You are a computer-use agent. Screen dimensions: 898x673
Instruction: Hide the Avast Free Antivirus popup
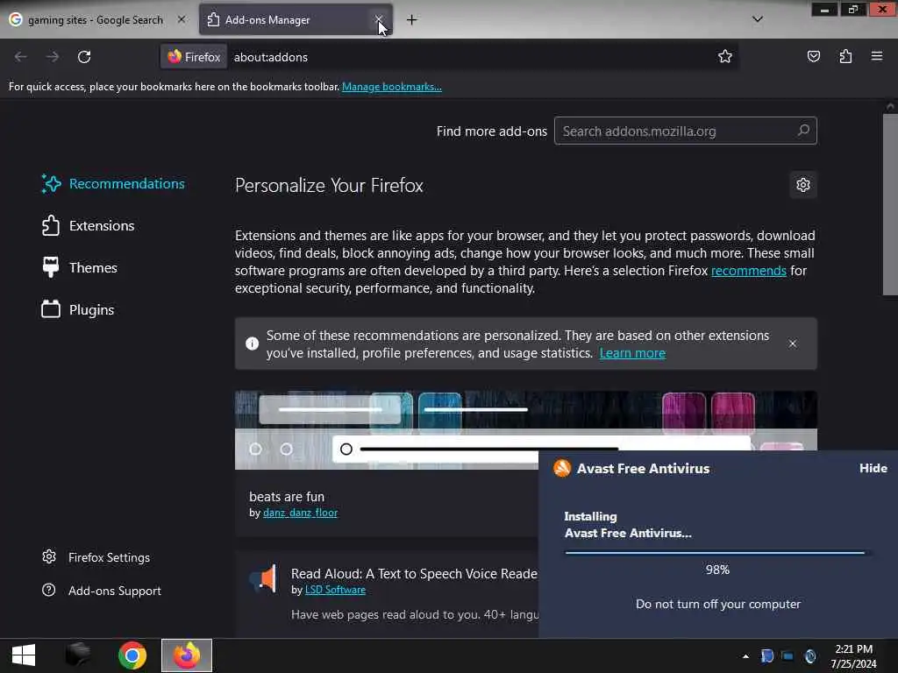click(873, 468)
